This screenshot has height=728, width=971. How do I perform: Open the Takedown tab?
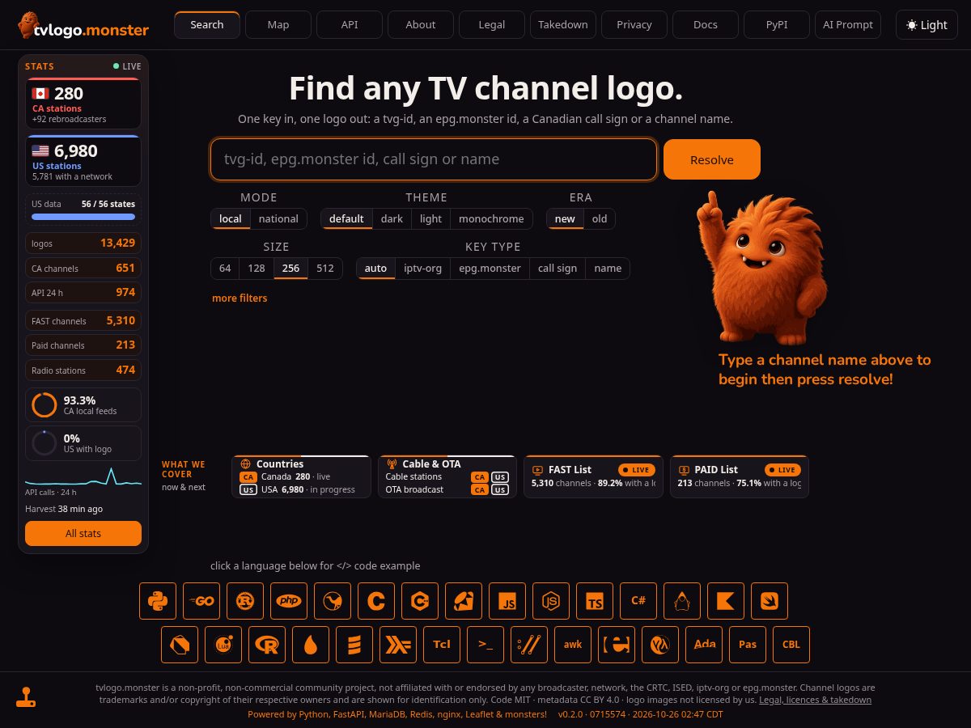tap(563, 25)
